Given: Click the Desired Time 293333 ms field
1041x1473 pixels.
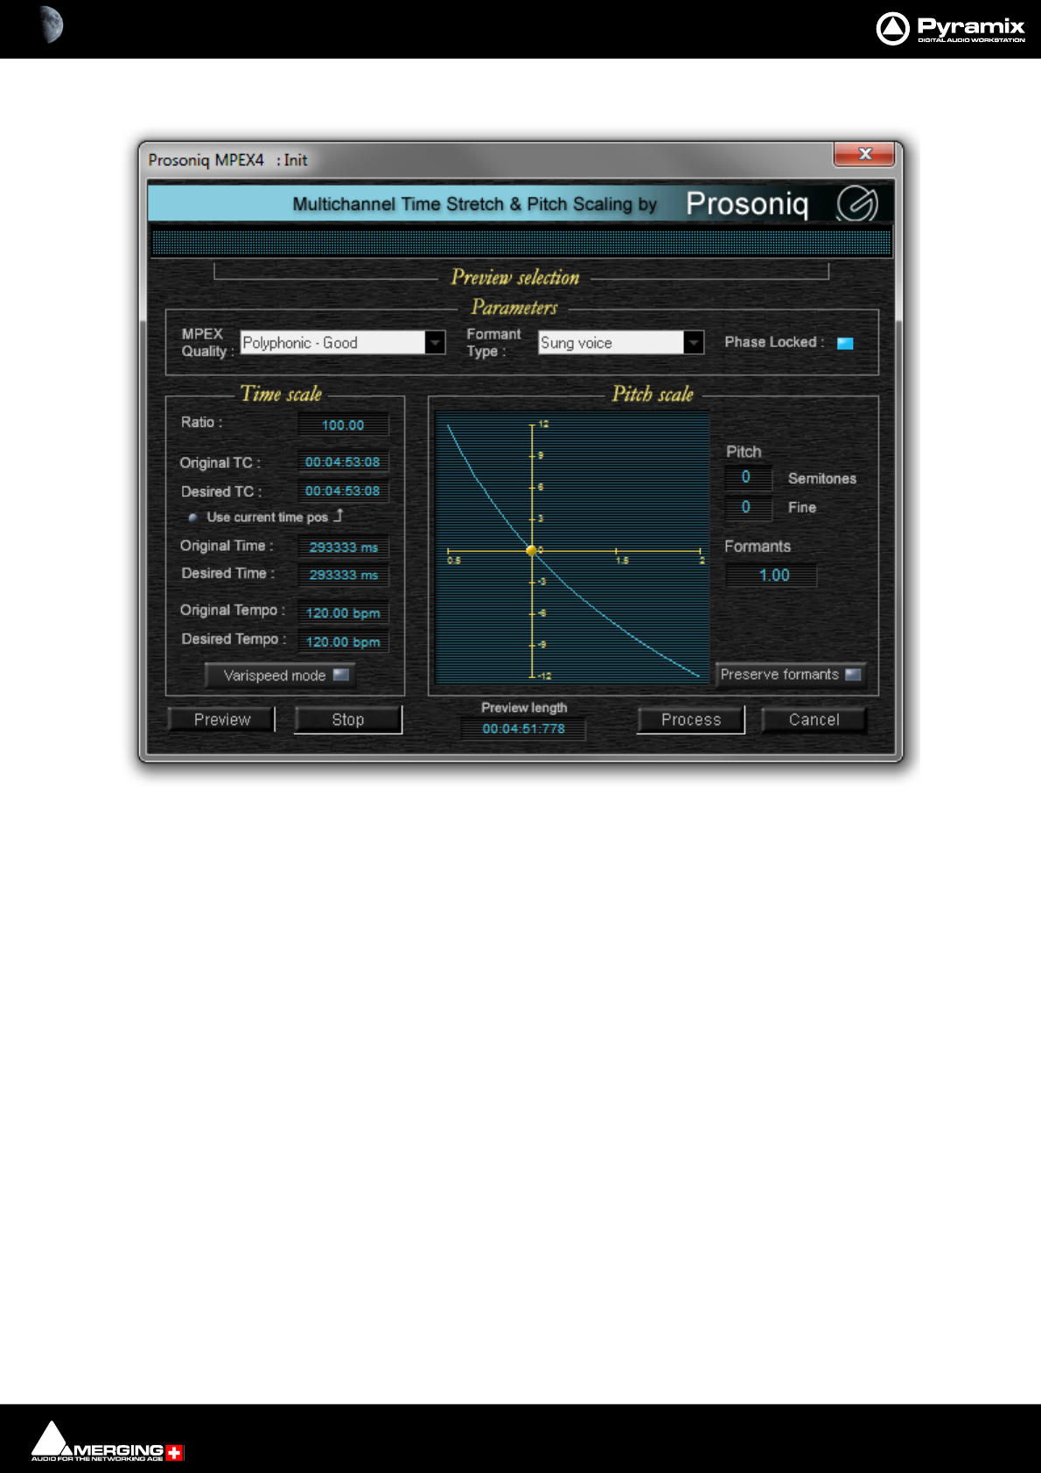Looking at the screenshot, I should (343, 575).
